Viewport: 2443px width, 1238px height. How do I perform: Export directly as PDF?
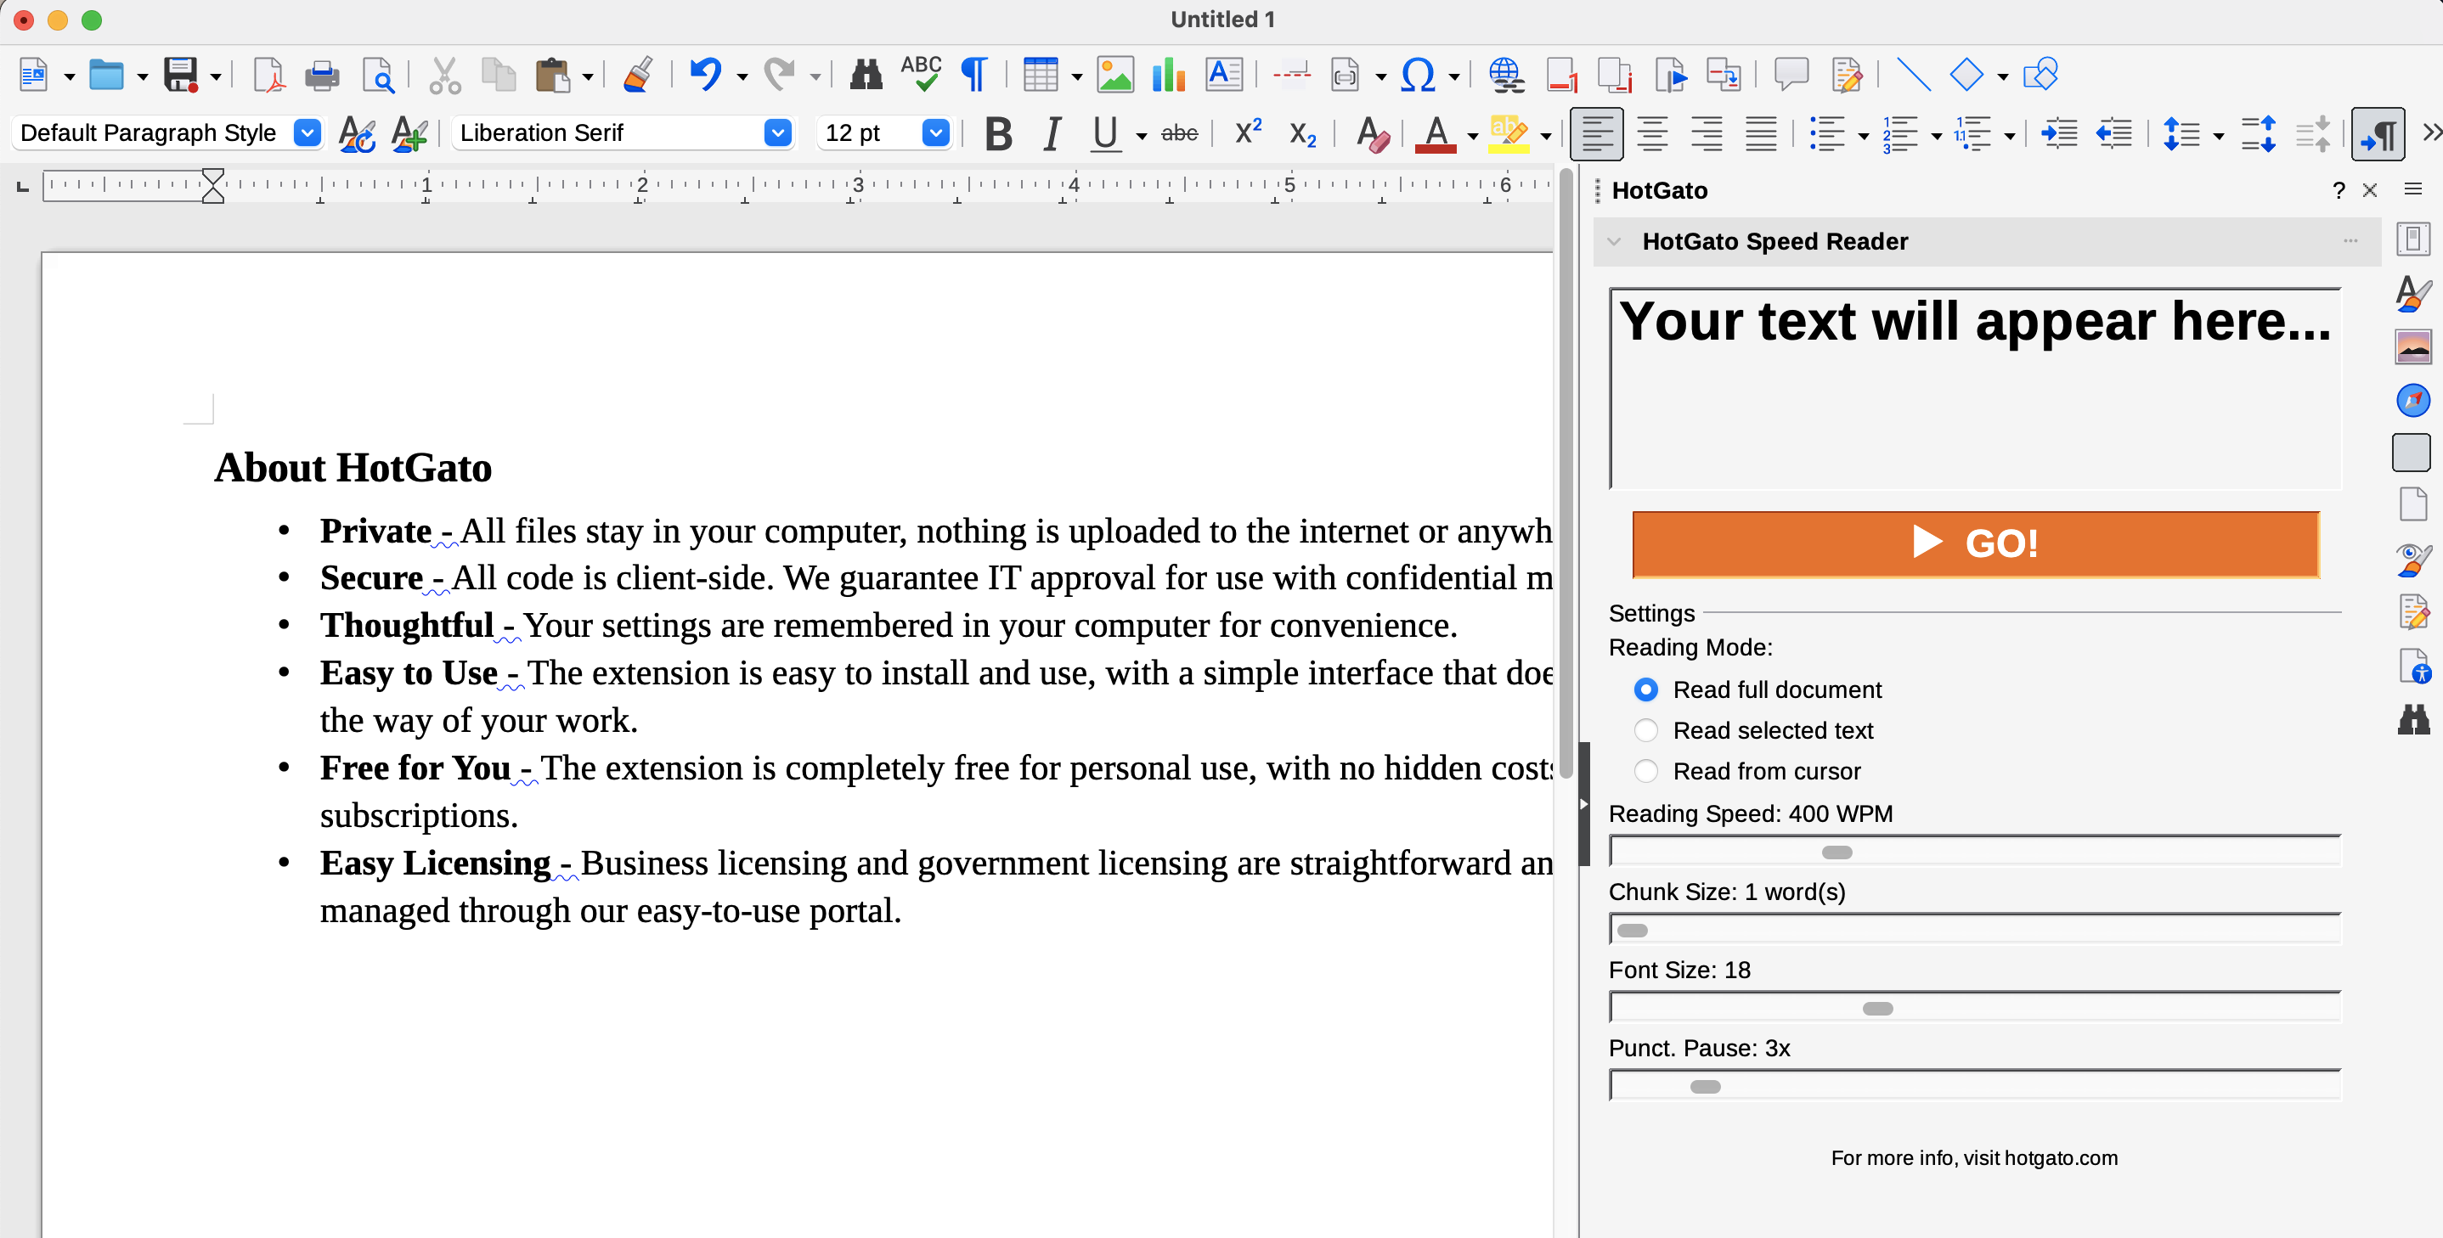coord(268,74)
